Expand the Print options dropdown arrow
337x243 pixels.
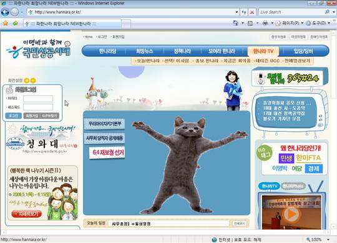[272, 23]
